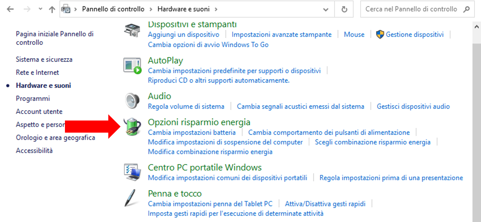The width and height of the screenshot is (481, 222).
Task: Expand the address bar history dropdown
Action: [326, 9]
